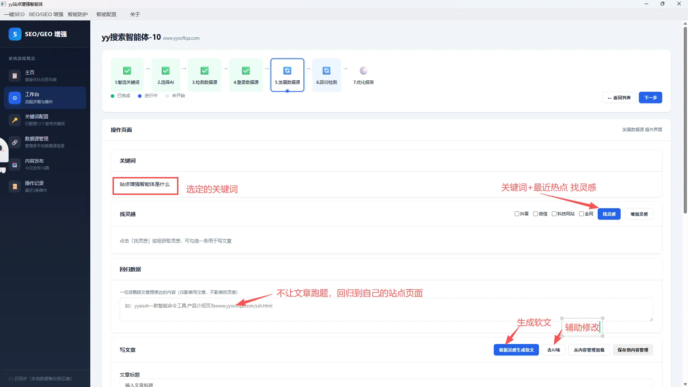
Task: Click the 找灵感 button
Action: pos(609,214)
